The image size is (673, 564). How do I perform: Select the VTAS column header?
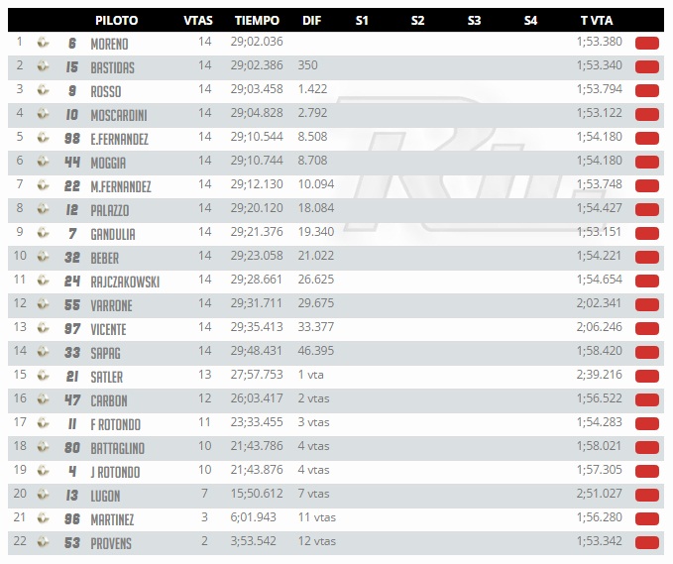(198, 20)
